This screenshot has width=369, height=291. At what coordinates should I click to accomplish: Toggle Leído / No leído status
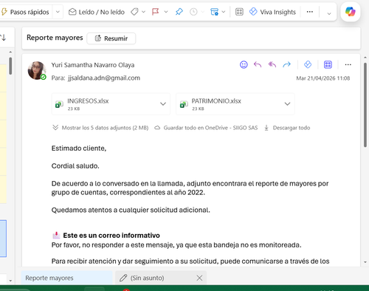pyautogui.click(x=97, y=12)
